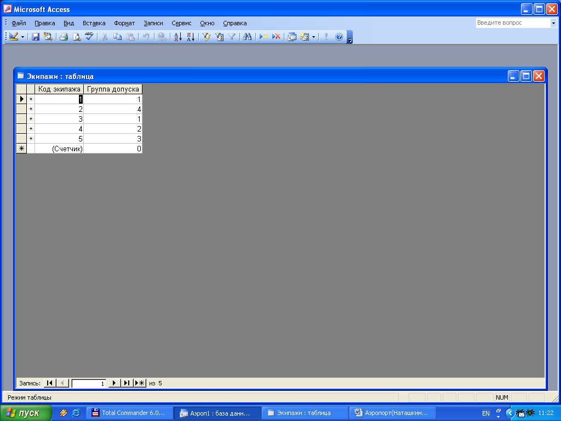Open Microsoft Access Help question icon

(339, 37)
